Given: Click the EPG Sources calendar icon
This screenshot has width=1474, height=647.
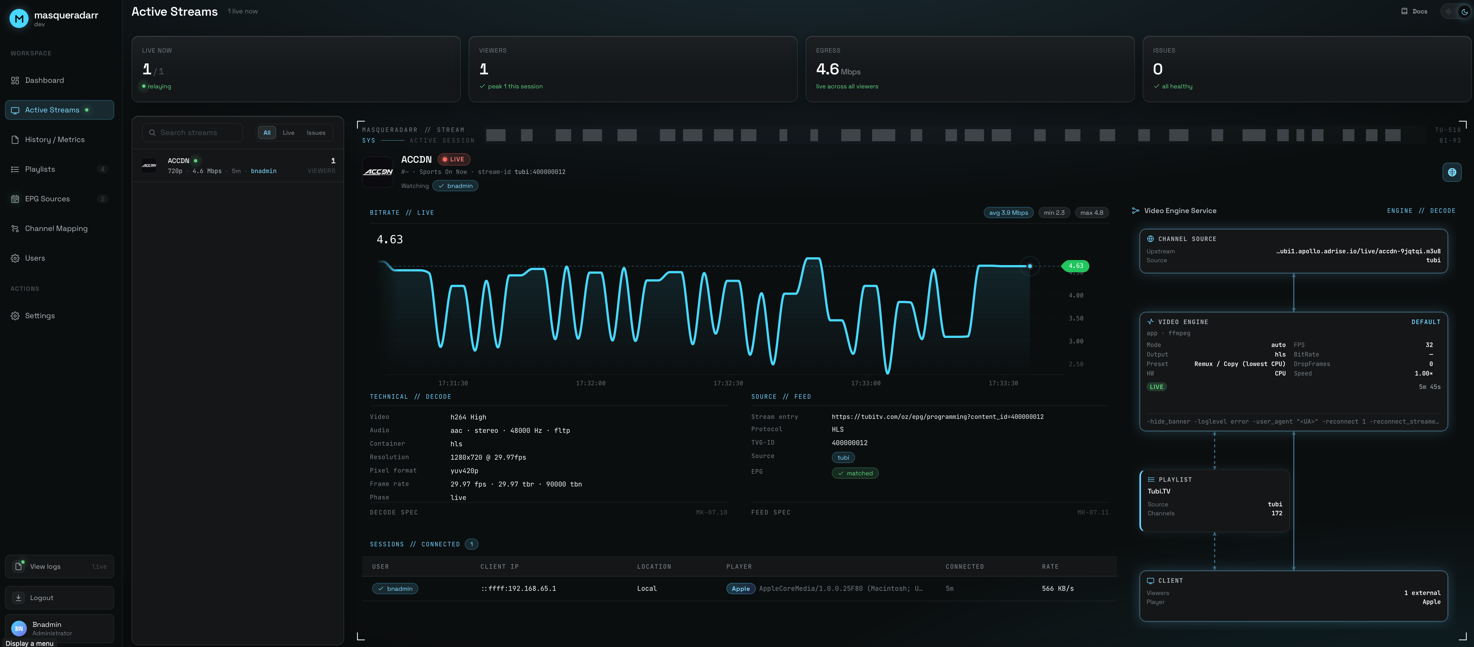Looking at the screenshot, I should 15,199.
